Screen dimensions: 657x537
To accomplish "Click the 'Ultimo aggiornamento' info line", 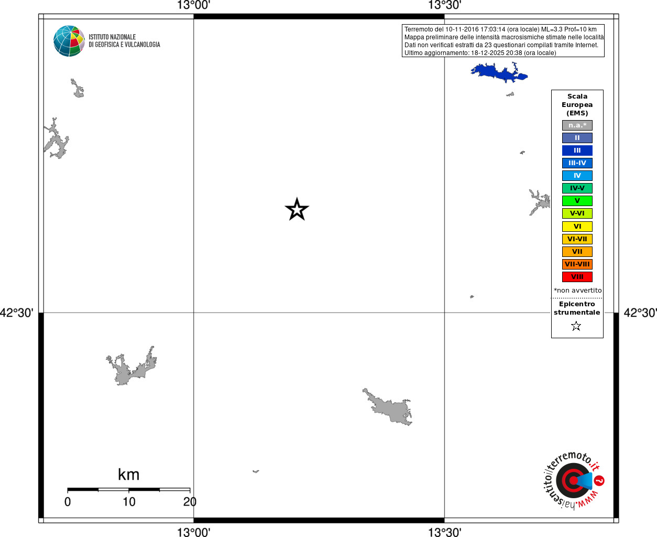I will click(x=480, y=53).
